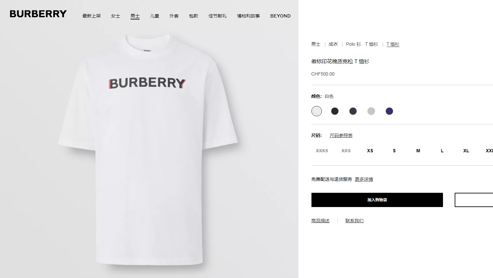The height and width of the screenshot is (278, 493).
Task: Choose size XL
Action: tap(466, 151)
